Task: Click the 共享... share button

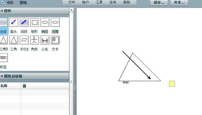Action: (179, 3)
